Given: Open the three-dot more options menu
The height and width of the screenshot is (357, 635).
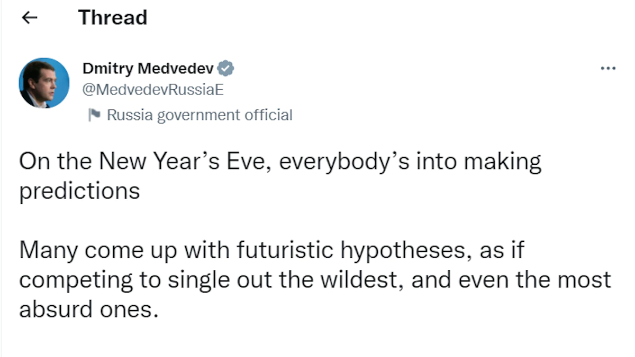Looking at the screenshot, I should (x=608, y=68).
